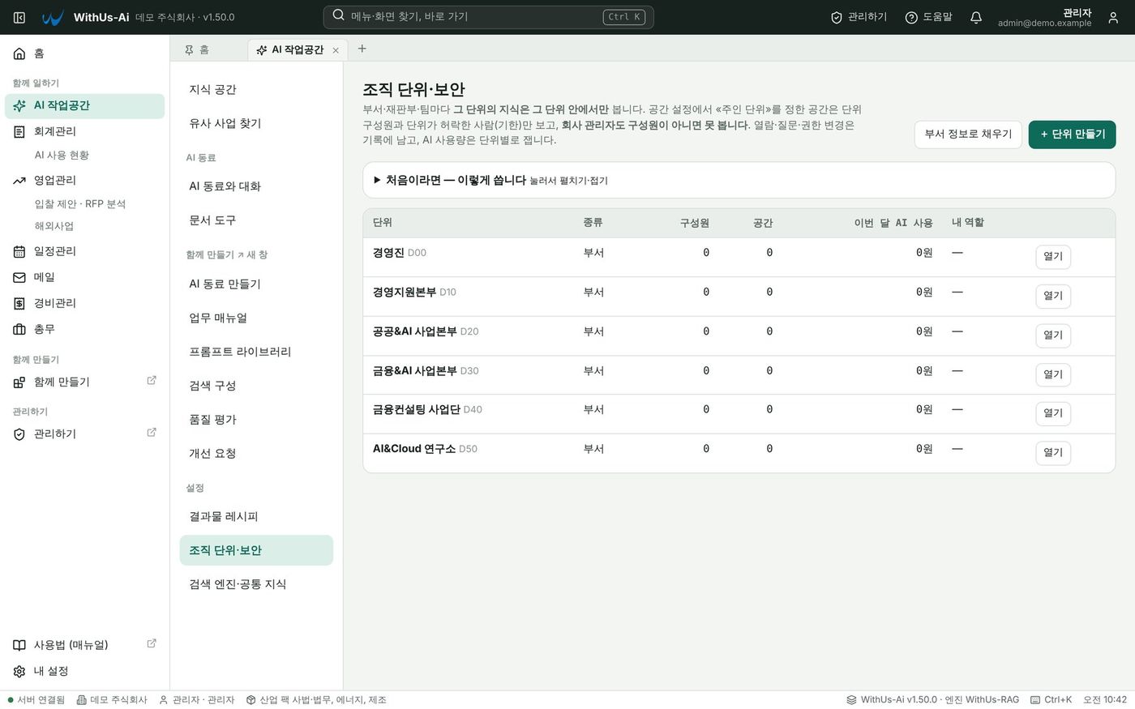The image size is (1135, 709).
Task: Close the AI 작업공간 tab
Action: point(336,50)
